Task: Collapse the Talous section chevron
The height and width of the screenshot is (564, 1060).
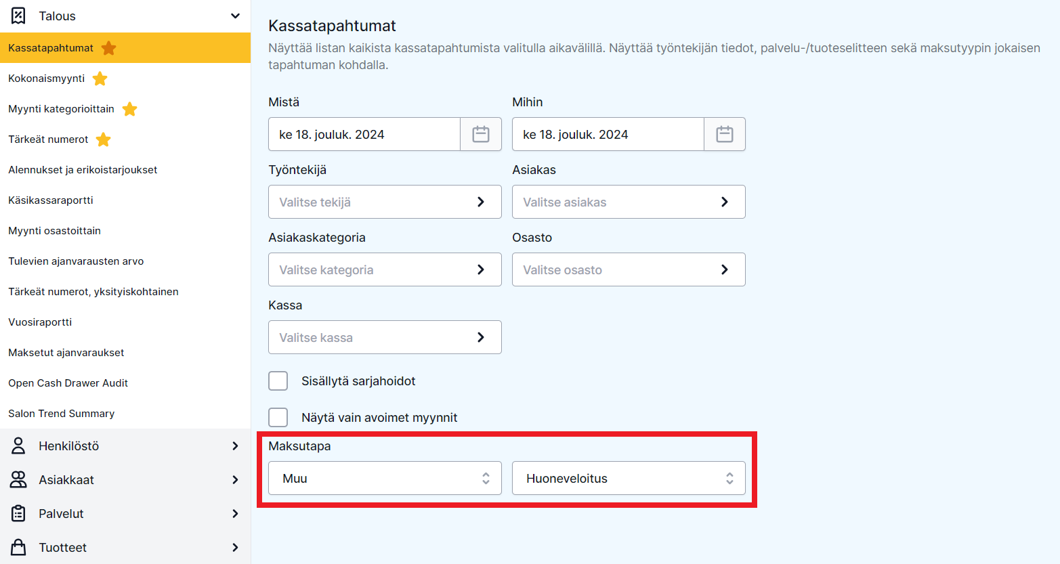Action: click(235, 16)
